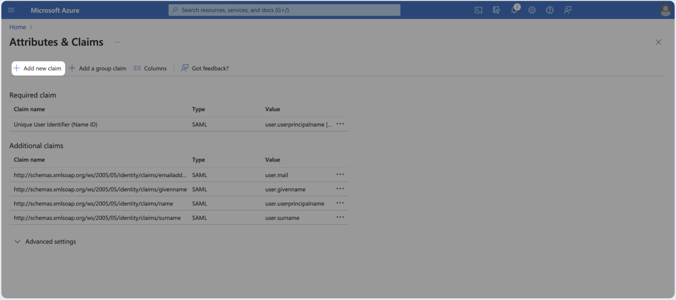This screenshot has width=676, height=300.
Task: Open the Columns chooser
Action: coord(150,68)
